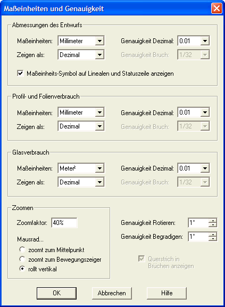Select zoomt zum Bewegungszeiger radio button
The width and height of the screenshot is (225, 307).
coord(22,259)
